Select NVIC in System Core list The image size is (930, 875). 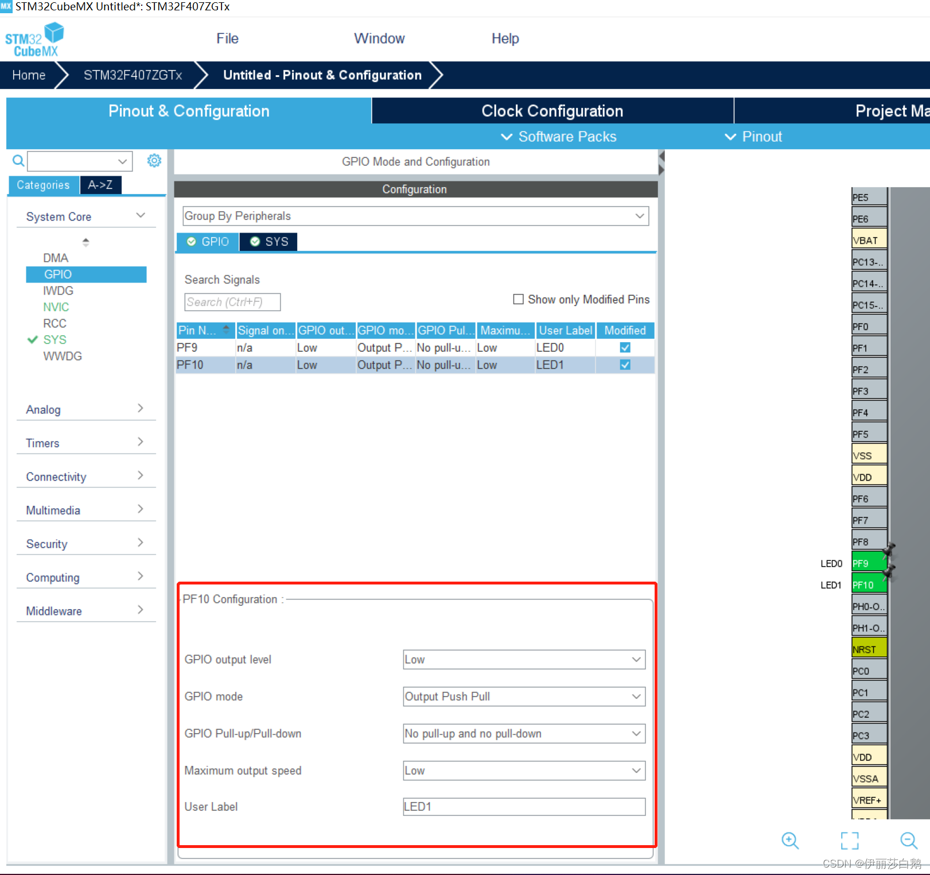coord(56,307)
